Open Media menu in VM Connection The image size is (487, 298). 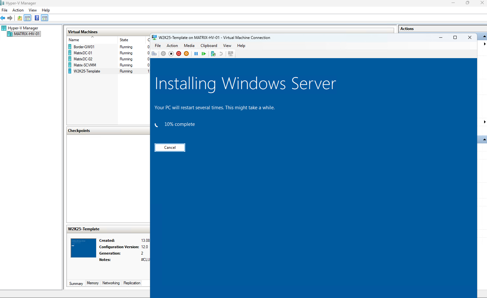point(189,46)
